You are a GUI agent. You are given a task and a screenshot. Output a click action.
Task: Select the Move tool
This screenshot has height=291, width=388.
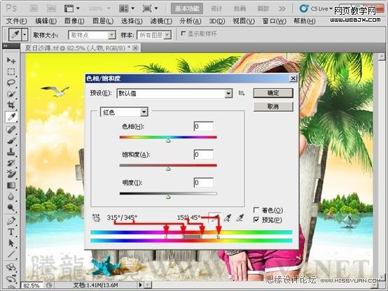[11, 60]
